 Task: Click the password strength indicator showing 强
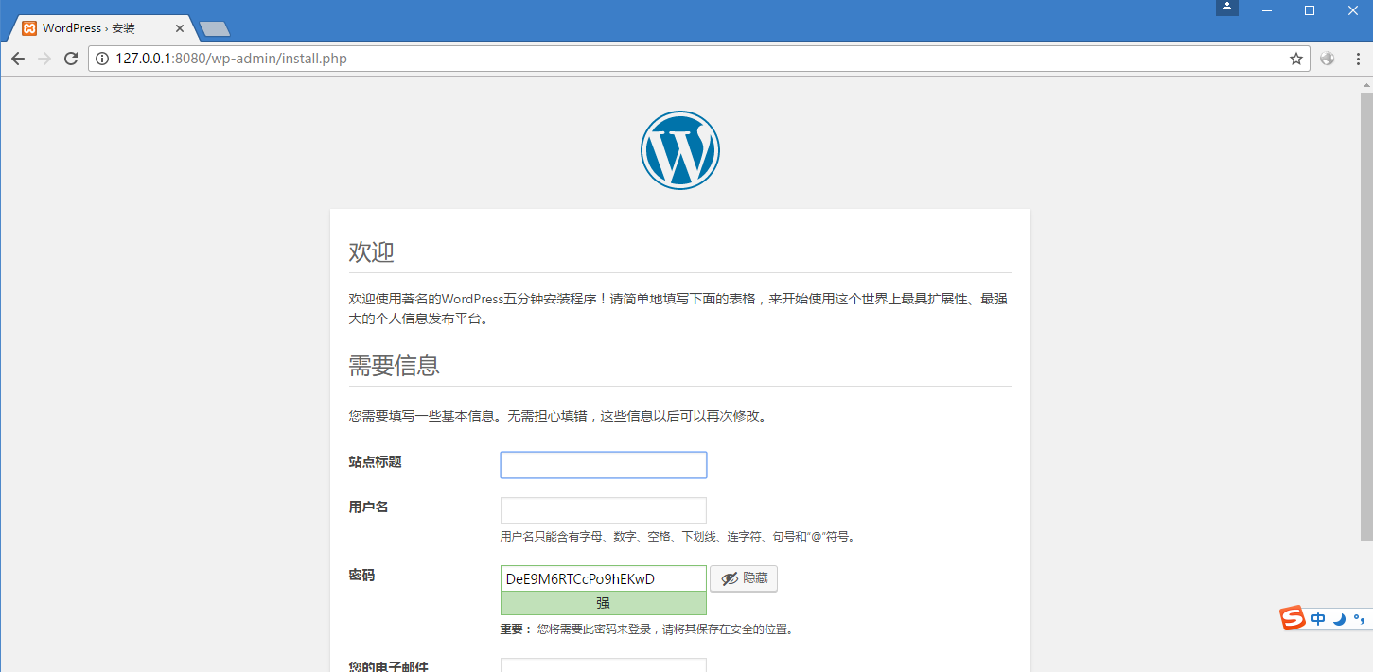coord(603,602)
